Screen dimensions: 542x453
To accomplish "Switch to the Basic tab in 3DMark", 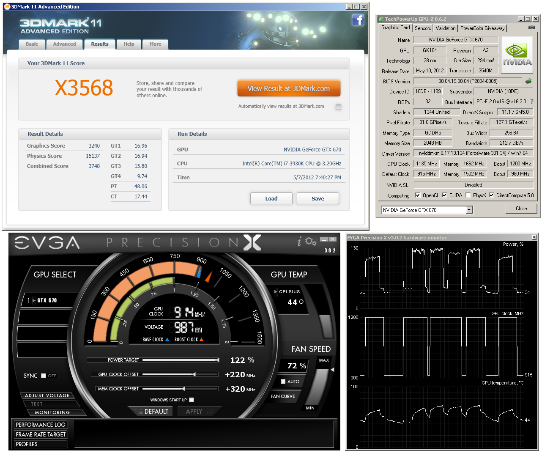I will 32,44.
